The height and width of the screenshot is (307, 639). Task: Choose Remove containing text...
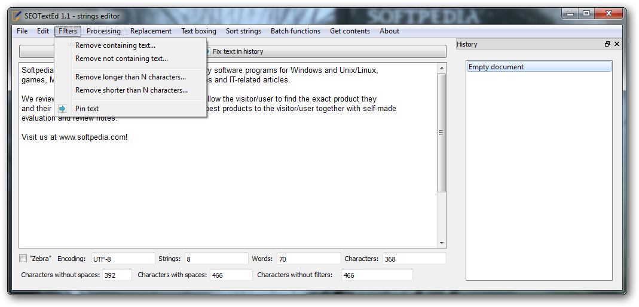click(x=130, y=45)
